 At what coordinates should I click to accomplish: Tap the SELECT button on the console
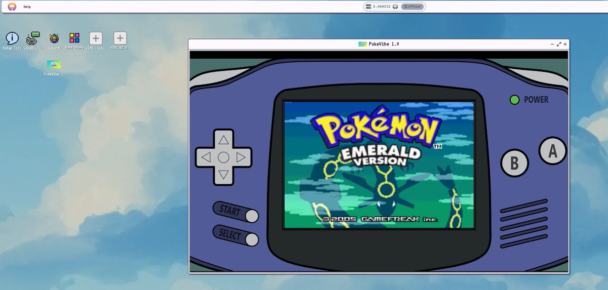(x=236, y=235)
